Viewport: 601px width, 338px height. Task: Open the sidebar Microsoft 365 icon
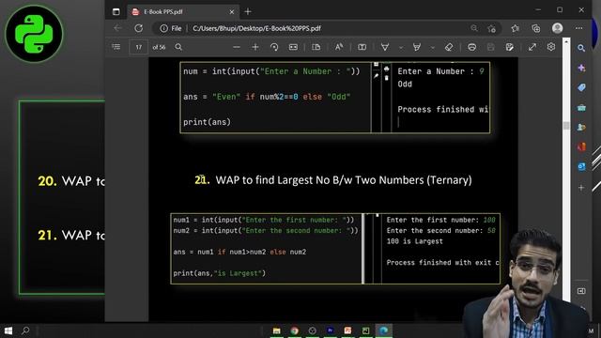tap(581, 146)
